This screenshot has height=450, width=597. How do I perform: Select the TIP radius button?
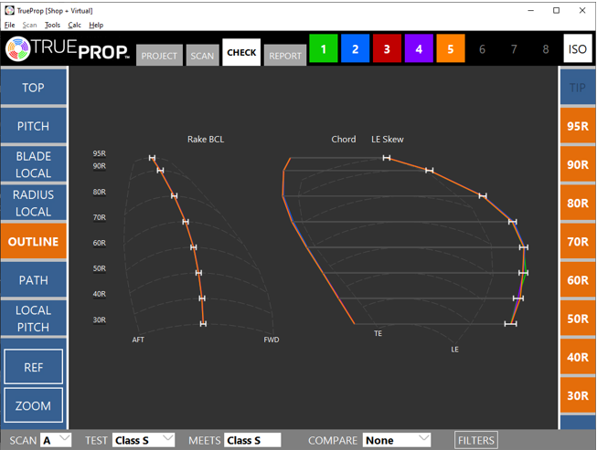577,88
